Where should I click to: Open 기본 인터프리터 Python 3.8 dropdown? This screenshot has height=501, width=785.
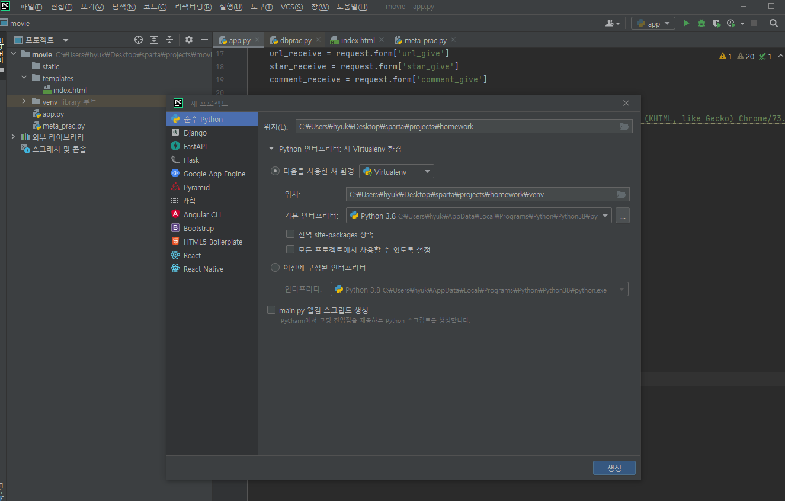[x=479, y=216]
